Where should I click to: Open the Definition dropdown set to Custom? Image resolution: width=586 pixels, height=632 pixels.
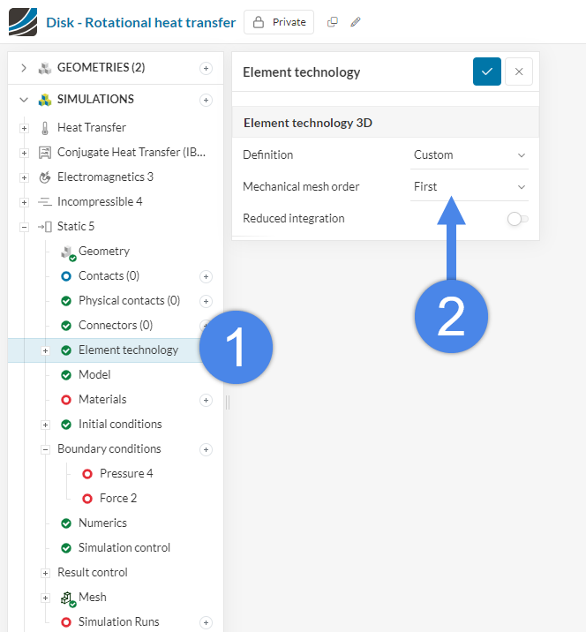tap(470, 155)
